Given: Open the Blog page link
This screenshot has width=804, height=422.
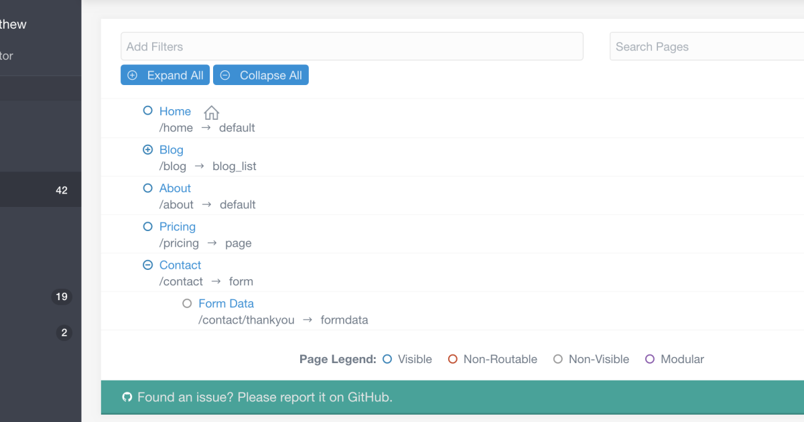Looking at the screenshot, I should [171, 150].
